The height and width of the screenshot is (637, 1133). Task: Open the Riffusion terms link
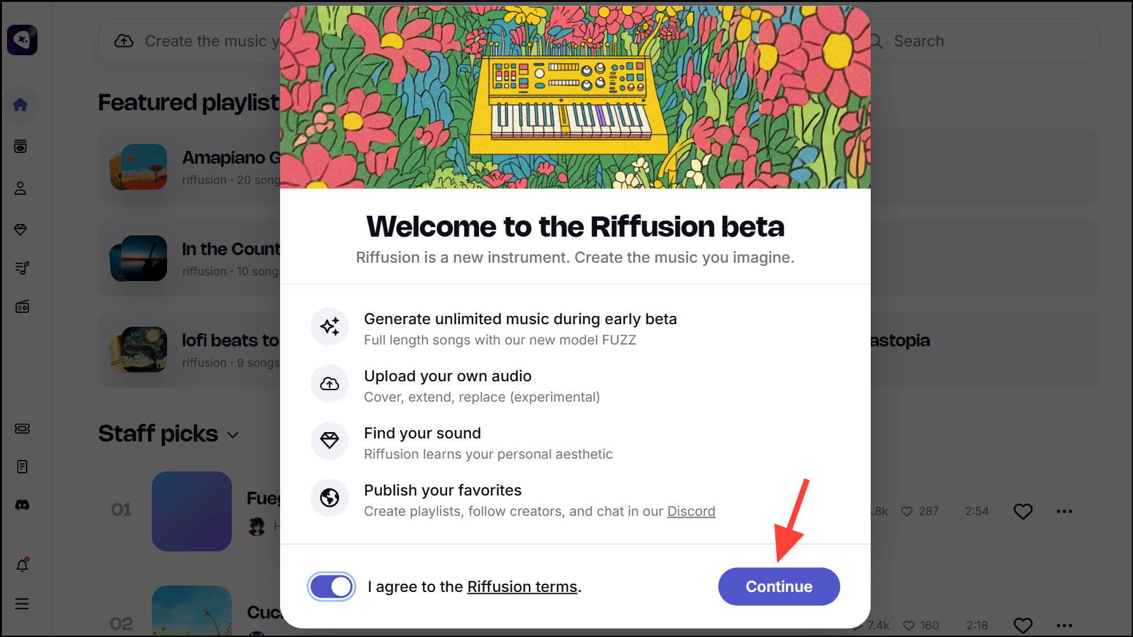tap(521, 586)
